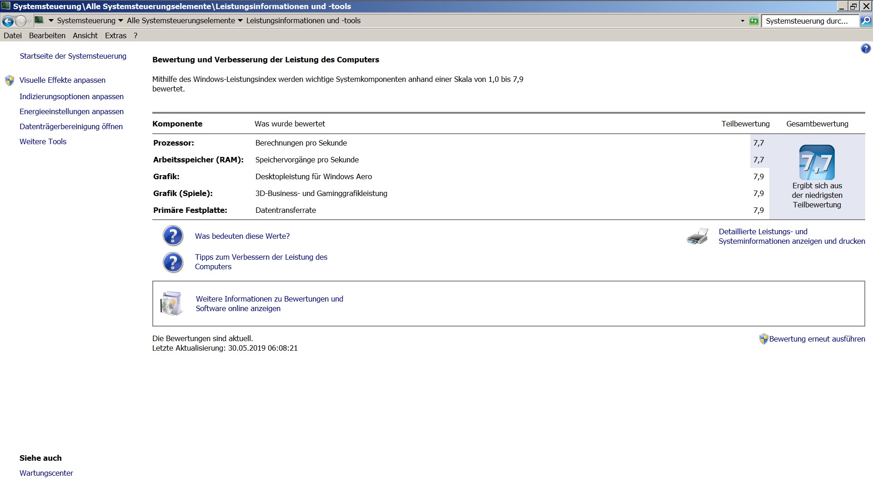The height and width of the screenshot is (483, 873).
Task: Open the Ansicht menu
Action: click(x=85, y=35)
